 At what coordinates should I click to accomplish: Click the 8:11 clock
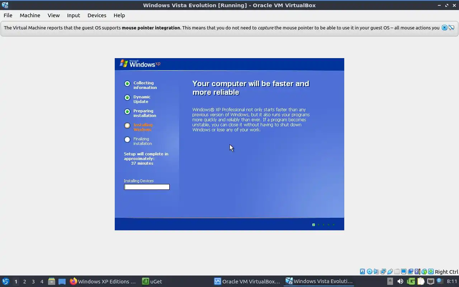pos(452,281)
